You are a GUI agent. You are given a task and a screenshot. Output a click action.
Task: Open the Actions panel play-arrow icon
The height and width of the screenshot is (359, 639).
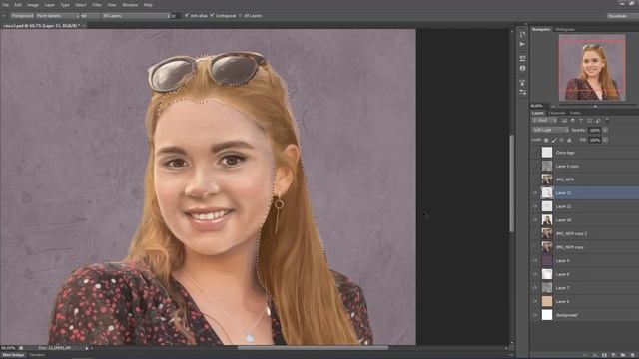point(522,44)
